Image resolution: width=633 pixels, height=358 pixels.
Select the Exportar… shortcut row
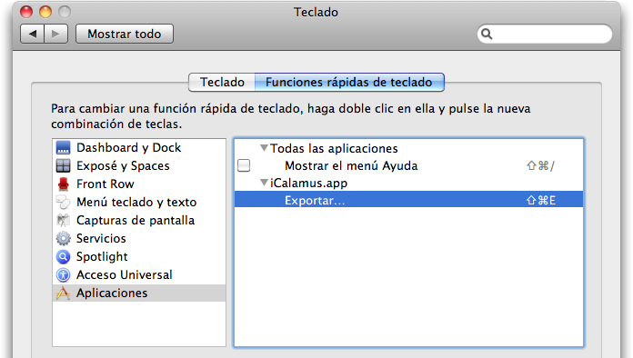408,200
